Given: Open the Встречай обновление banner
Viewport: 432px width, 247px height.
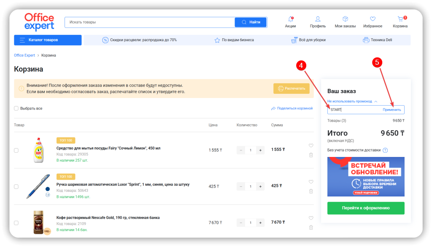Looking at the screenshot, I should click(366, 177).
